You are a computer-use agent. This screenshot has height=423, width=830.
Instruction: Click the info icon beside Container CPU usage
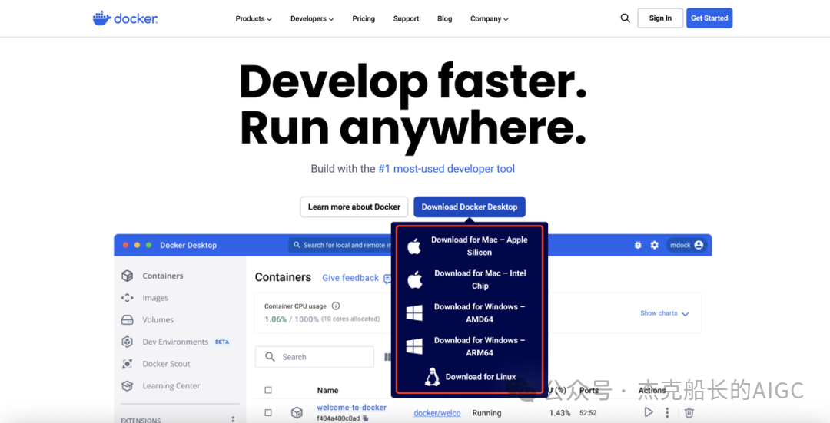[336, 306]
